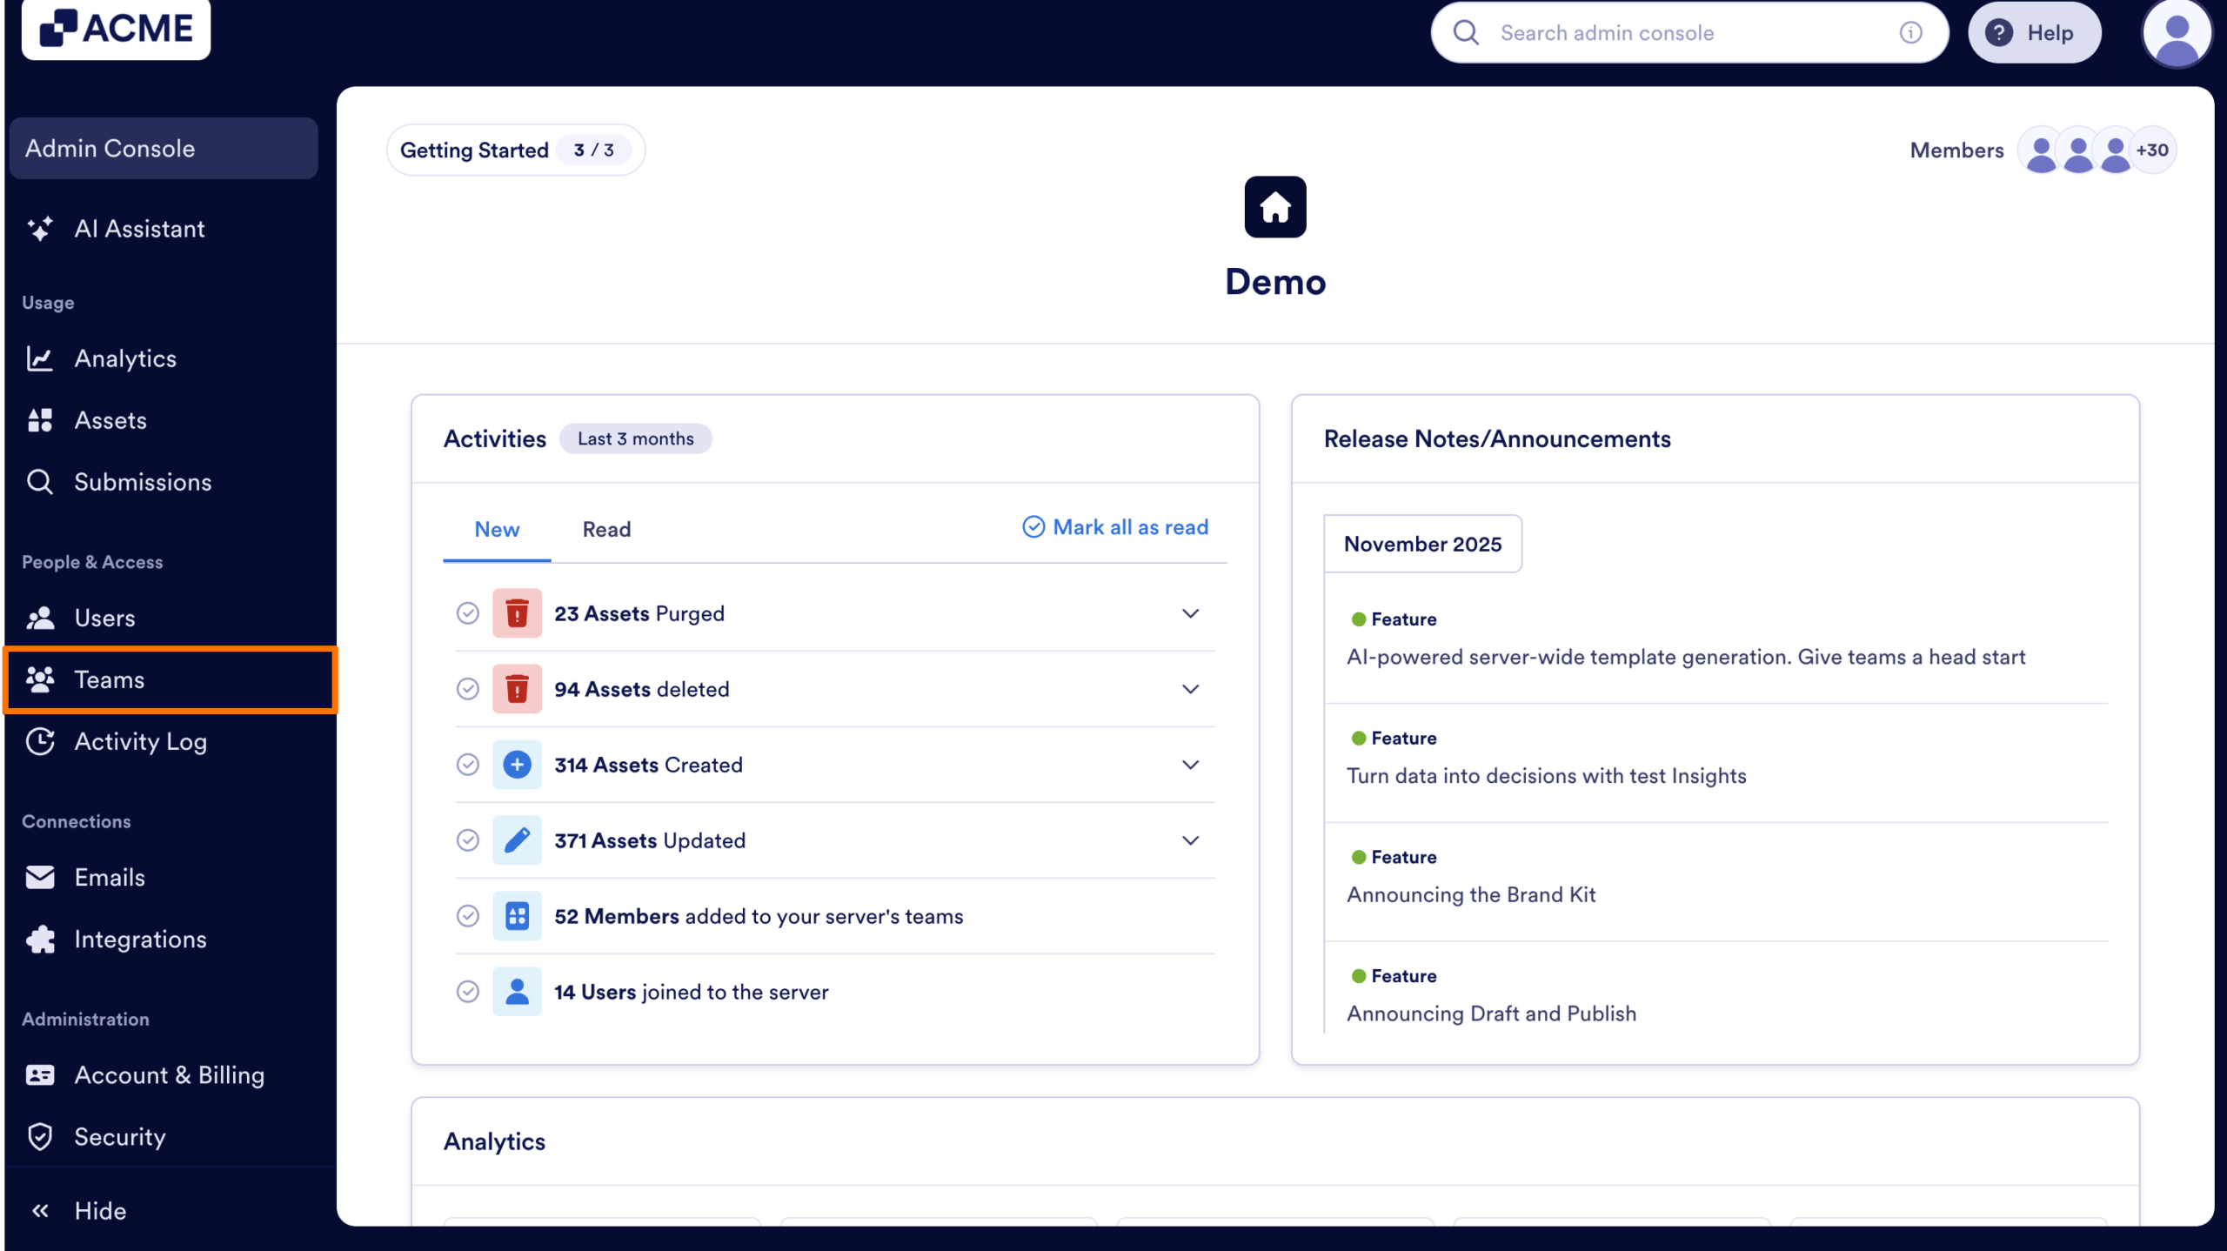This screenshot has width=2227, height=1251.
Task: Mark 14 Users joined as read
Action: (468, 992)
